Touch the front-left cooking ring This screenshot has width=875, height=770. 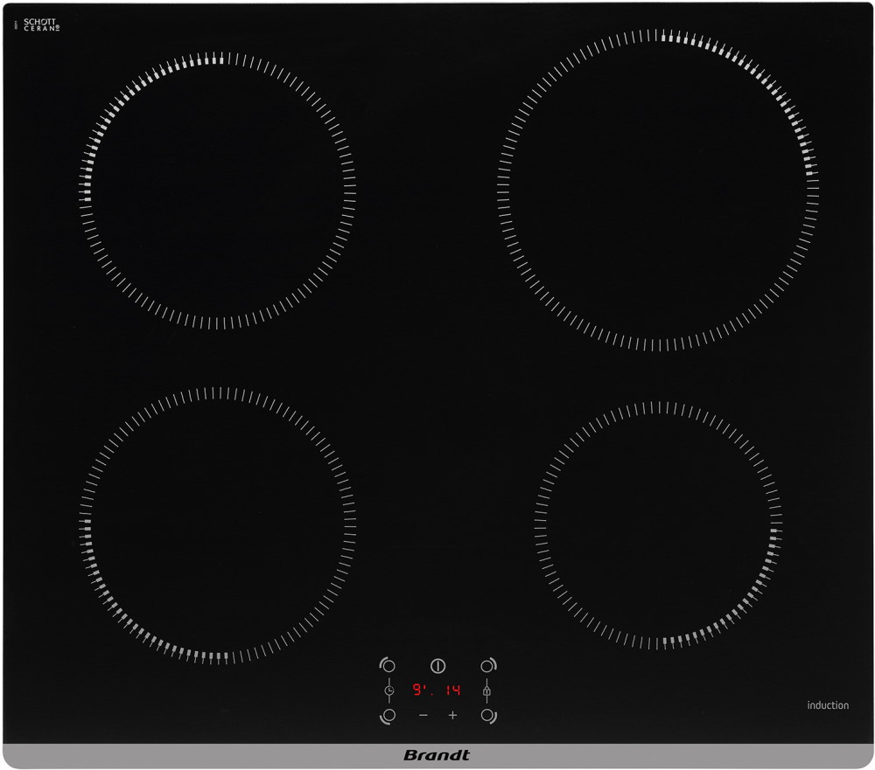pos(219,524)
